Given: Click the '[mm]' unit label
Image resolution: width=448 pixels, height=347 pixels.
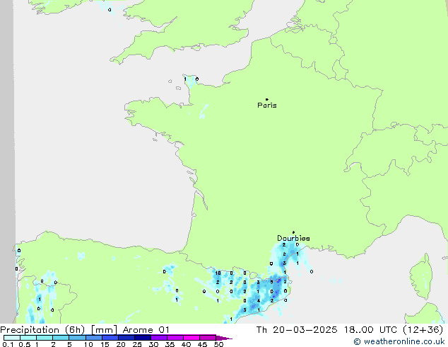Looking at the screenshot, I should click(104, 330).
